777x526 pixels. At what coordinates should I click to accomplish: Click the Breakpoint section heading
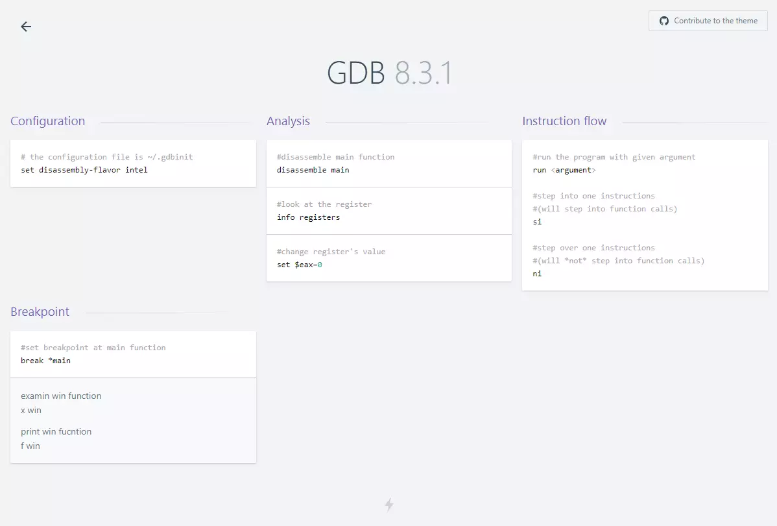point(40,312)
